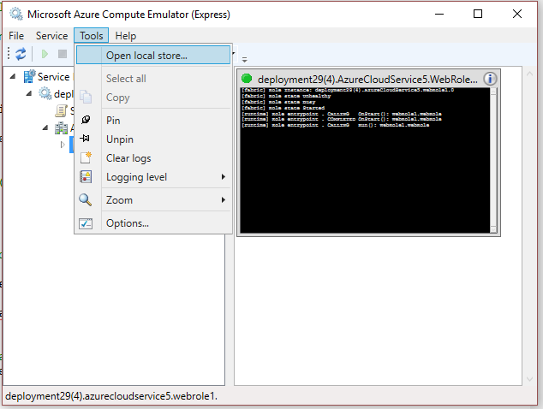The height and width of the screenshot is (409, 543).
Task: Select the deployment tree item label
Action: (x=63, y=94)
